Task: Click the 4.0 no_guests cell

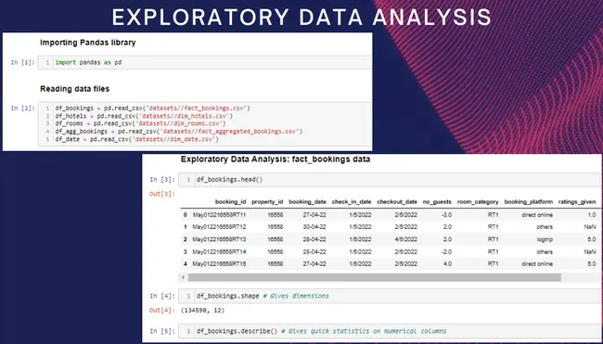Action: [447, 263]
